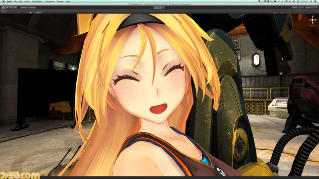The image size is (319, 179).
Task: Click the Wi-Fi status icon
Action: (286, 1)
